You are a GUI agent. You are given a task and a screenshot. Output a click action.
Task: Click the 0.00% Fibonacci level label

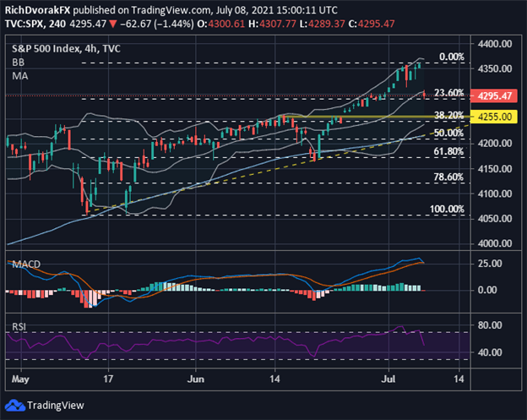(x=452, y=57)
